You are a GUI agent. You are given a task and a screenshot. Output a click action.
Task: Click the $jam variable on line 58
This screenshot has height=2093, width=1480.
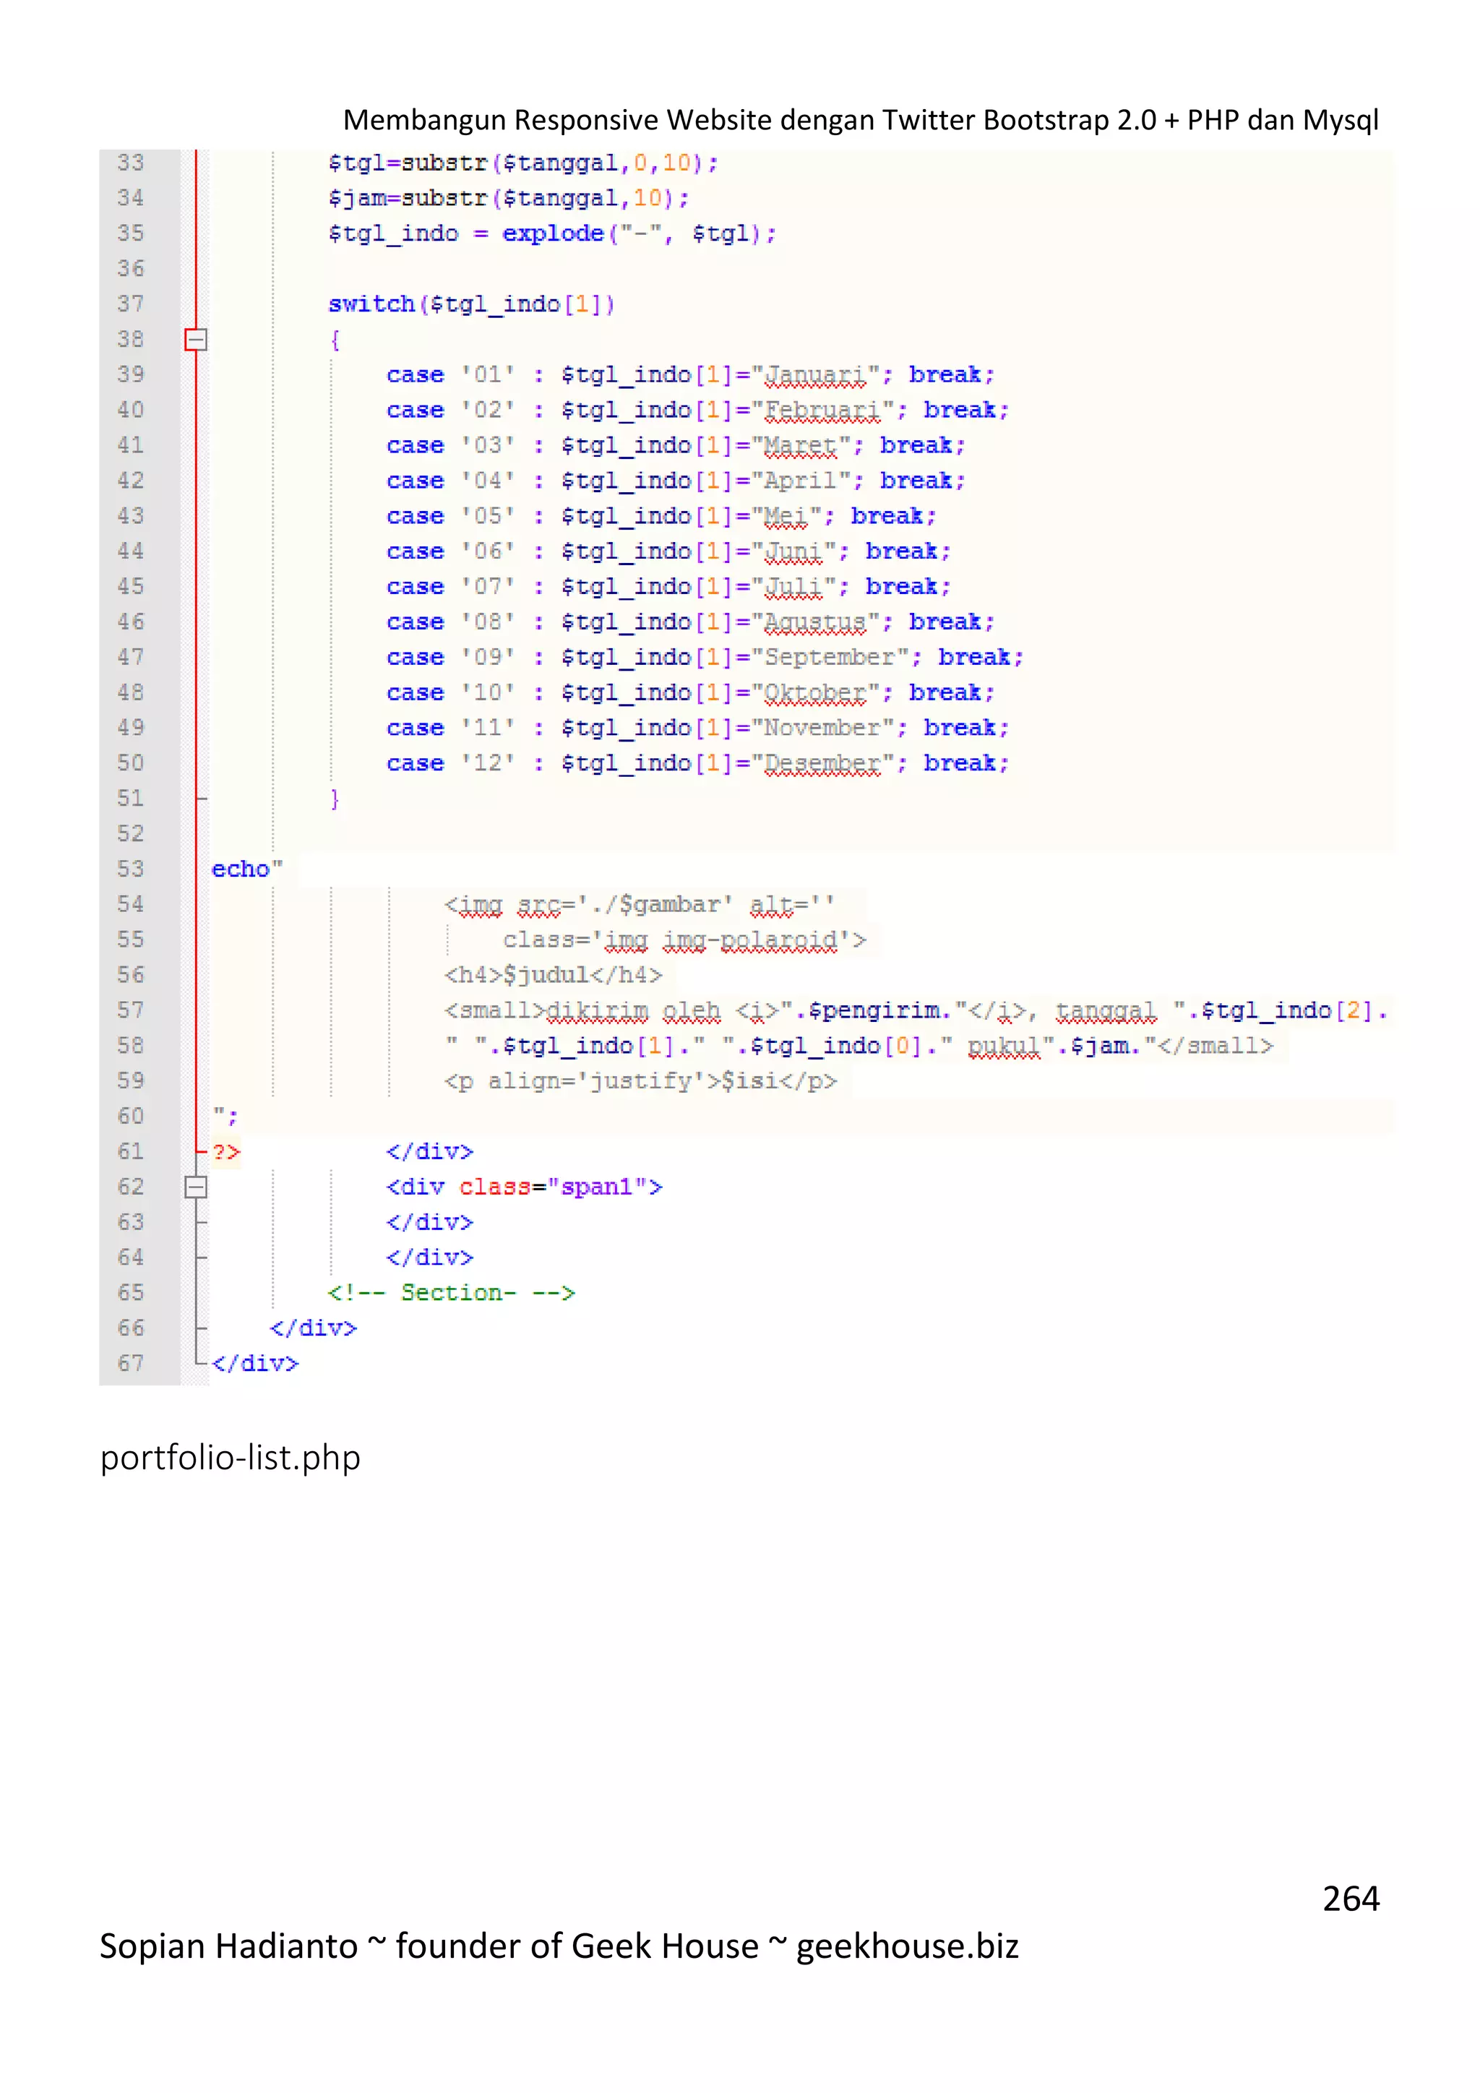[x=1100, y=1046]
